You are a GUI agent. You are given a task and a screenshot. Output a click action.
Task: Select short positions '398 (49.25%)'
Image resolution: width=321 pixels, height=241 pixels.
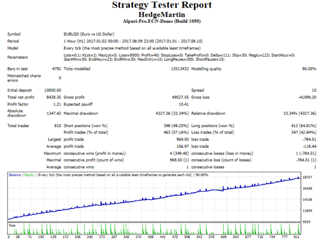(x=176, y=126)
